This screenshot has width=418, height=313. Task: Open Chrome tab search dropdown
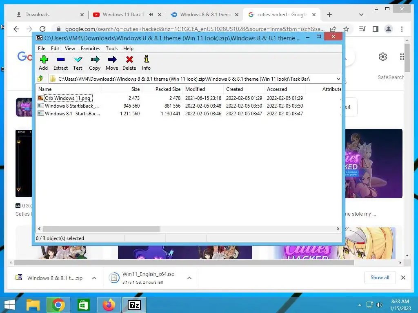pos(361,15)
